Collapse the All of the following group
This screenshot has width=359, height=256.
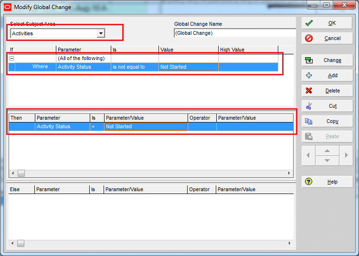[x=11, y=59]
